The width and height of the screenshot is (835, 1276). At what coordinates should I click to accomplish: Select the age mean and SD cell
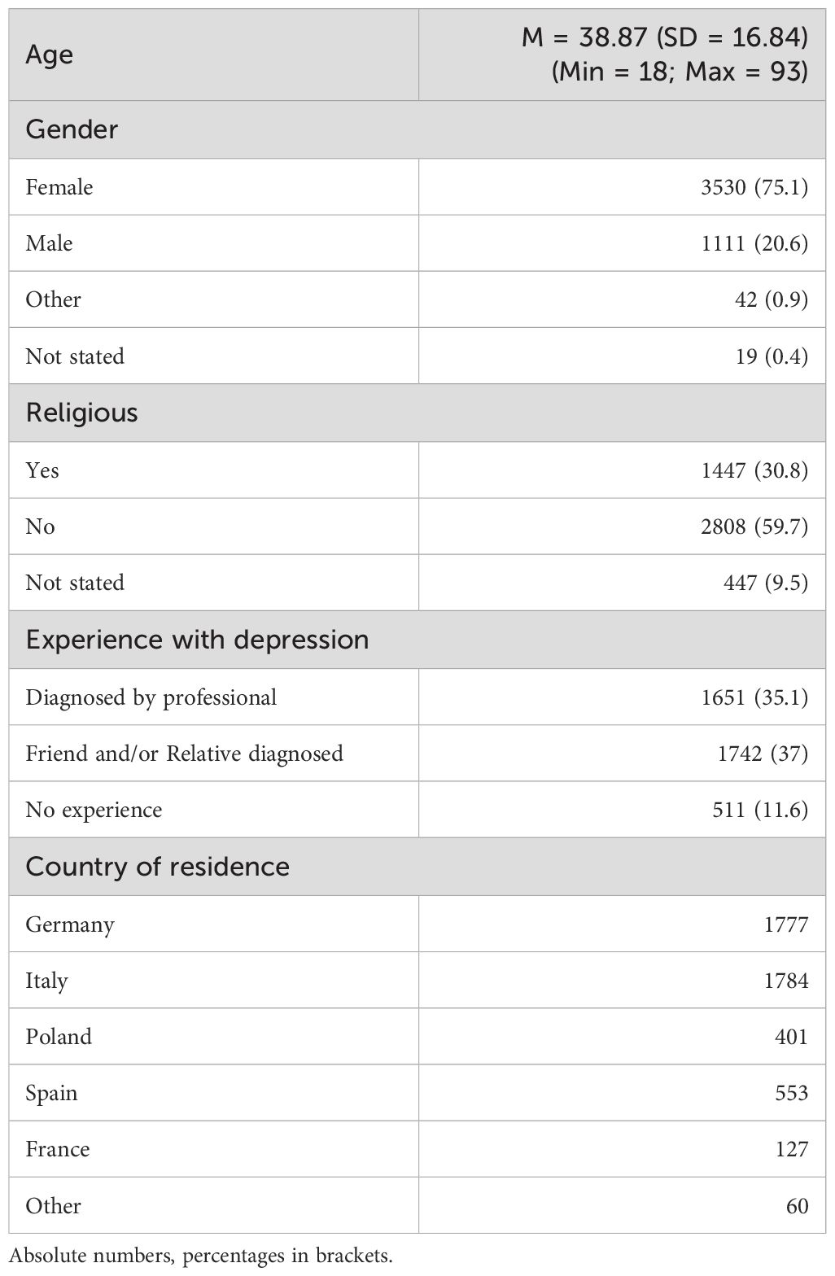[664, 55]
